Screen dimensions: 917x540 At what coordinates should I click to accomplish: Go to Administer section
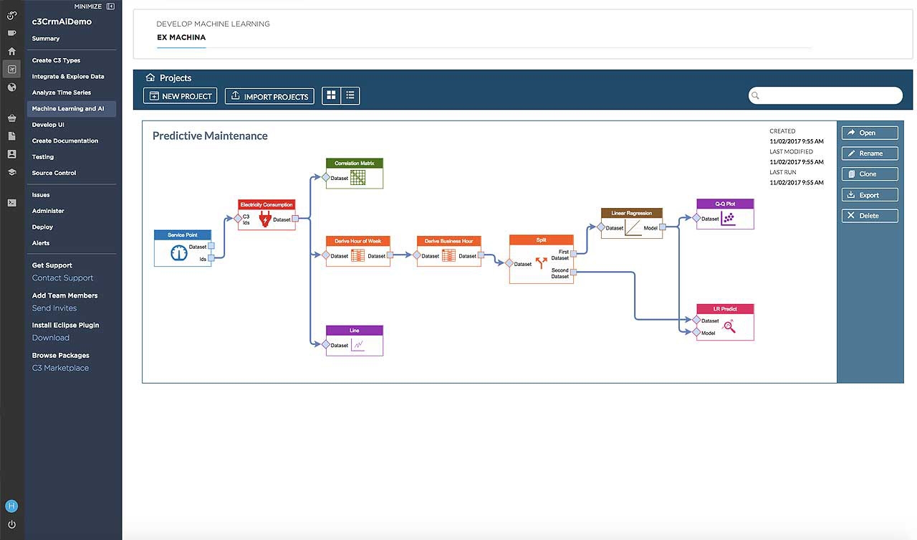tap(48, 211)
